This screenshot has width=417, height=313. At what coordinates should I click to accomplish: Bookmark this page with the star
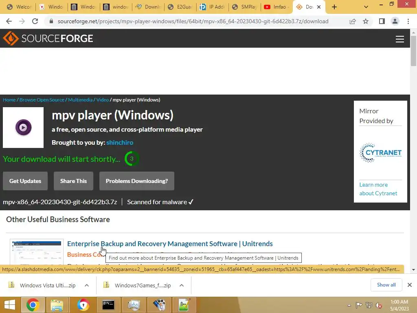pos(366,21)
